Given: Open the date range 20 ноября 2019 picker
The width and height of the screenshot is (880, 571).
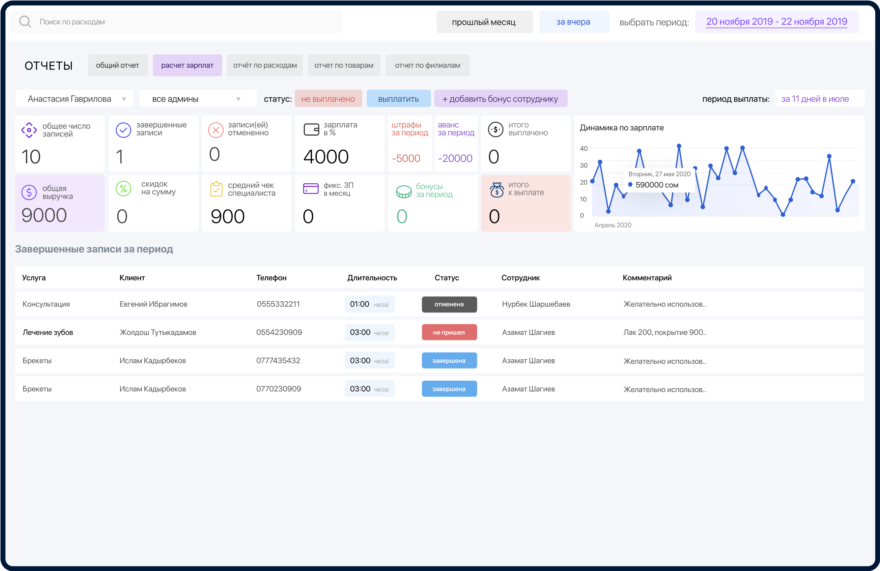Looking at the screenshot, I should [x=777, y=21].
